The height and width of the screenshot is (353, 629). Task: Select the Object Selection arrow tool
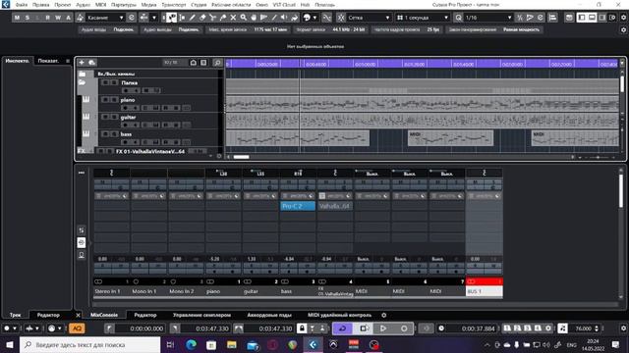pos(172,18)
